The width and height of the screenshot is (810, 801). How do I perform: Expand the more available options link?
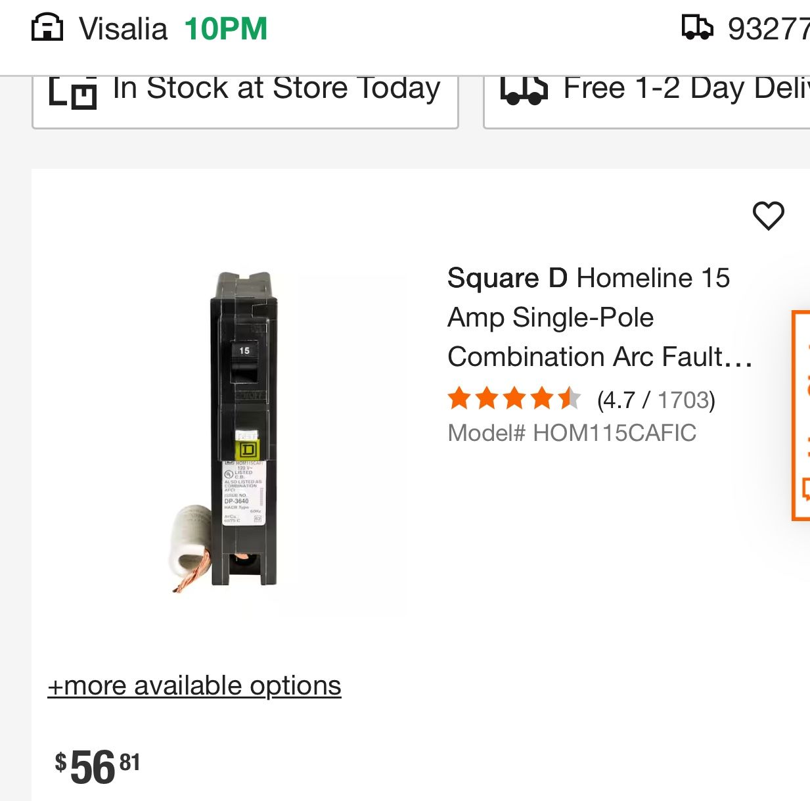pos(194,685)
